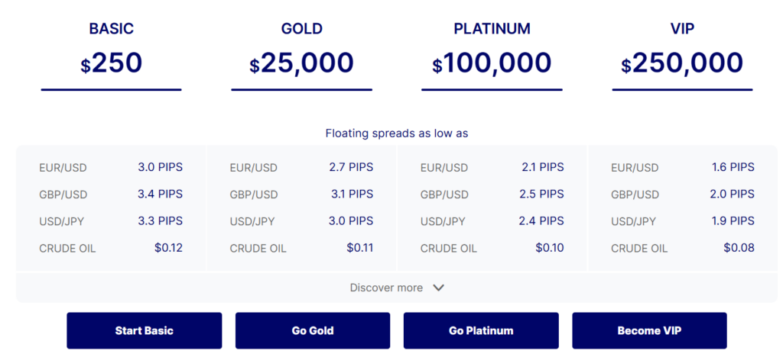Click the Platinum USD/JPY 2.4 PIPS value
Screen dimensions: 783x357
click(541, 221)
